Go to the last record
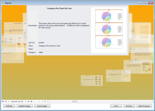 coord(31,101)
